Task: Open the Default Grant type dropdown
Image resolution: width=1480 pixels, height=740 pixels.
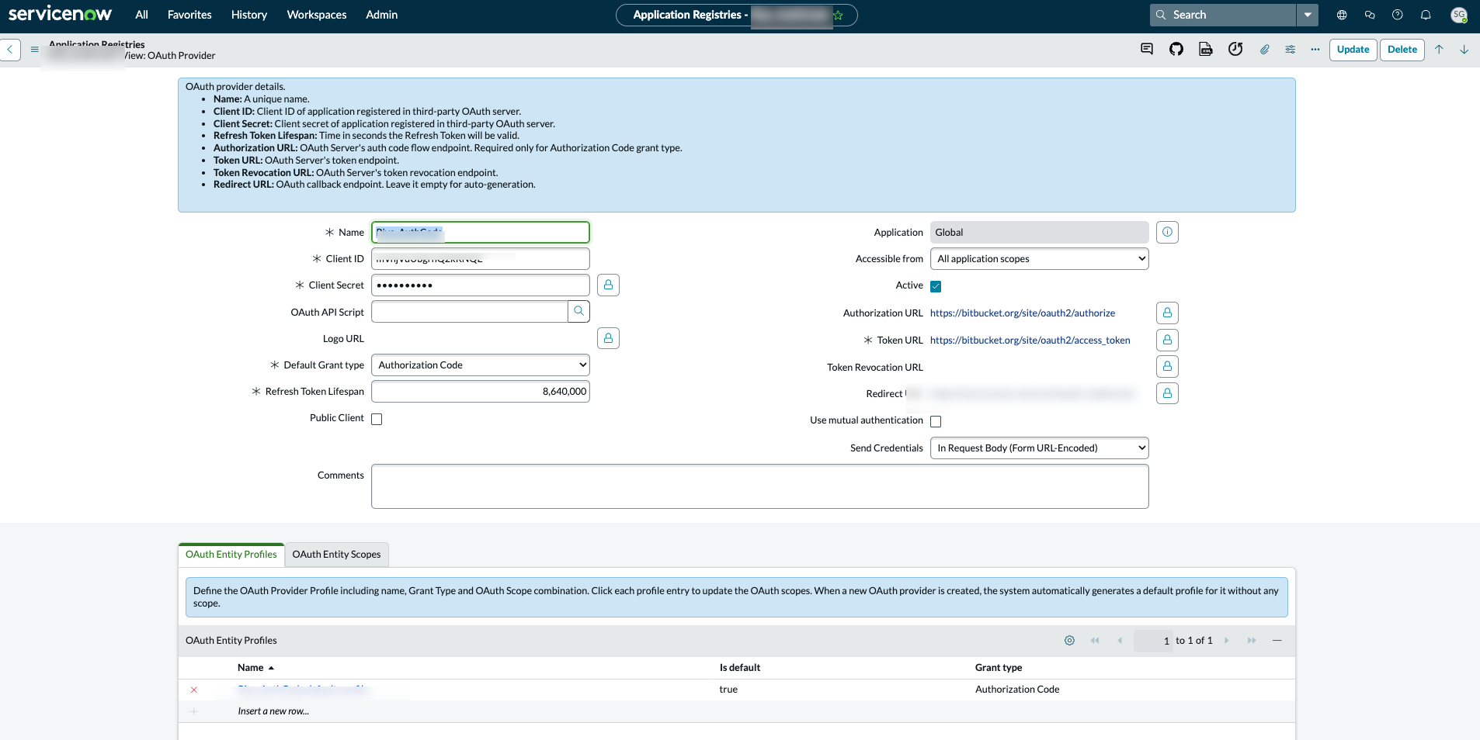Action: (480, 365)
